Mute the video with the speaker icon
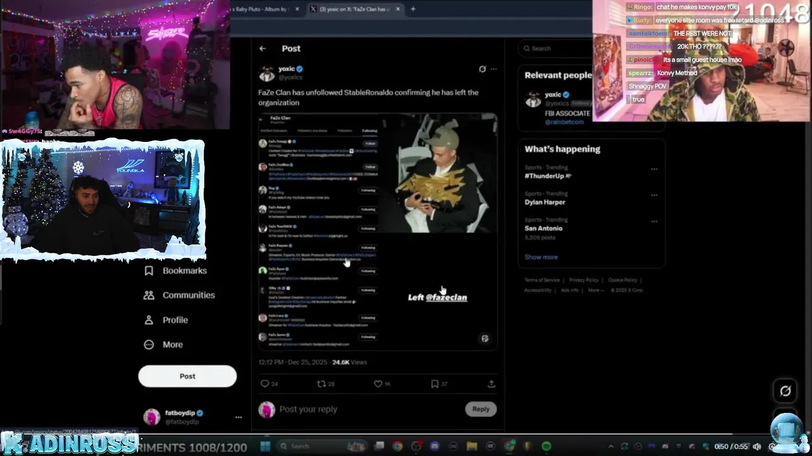812x456 pixels. click(x=756, y=446)
